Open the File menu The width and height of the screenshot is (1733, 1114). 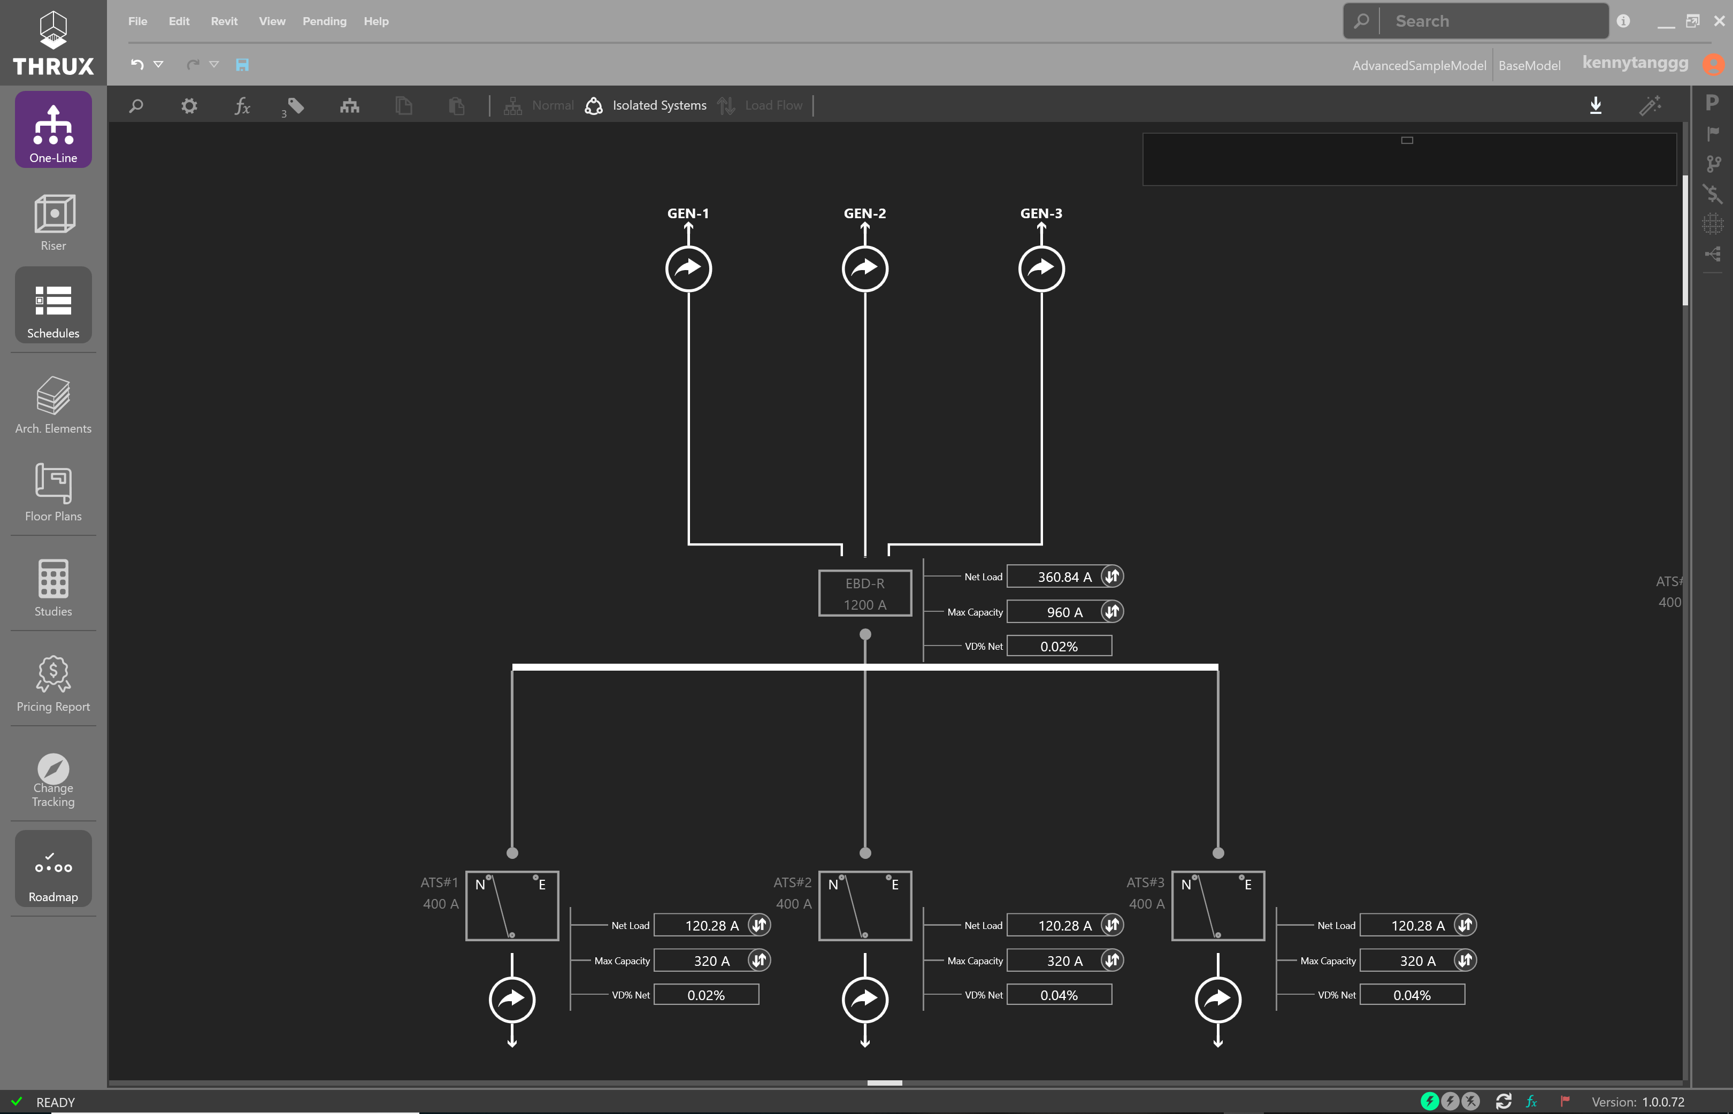click(x=137, y=21)
